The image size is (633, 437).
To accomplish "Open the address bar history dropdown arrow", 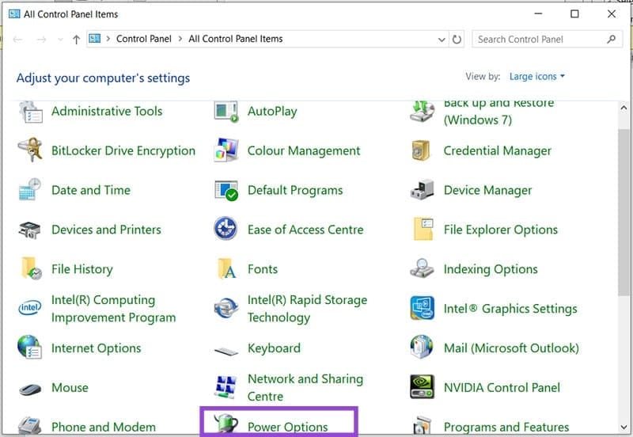I will [442, 39].
